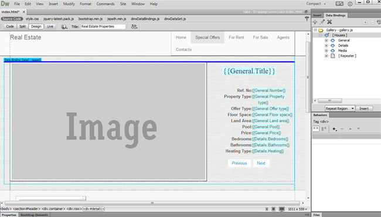Image resolution: width=381 pixels, height=217 pixels.
Task: Expand the General node in bindings tree
Action: 326,40
